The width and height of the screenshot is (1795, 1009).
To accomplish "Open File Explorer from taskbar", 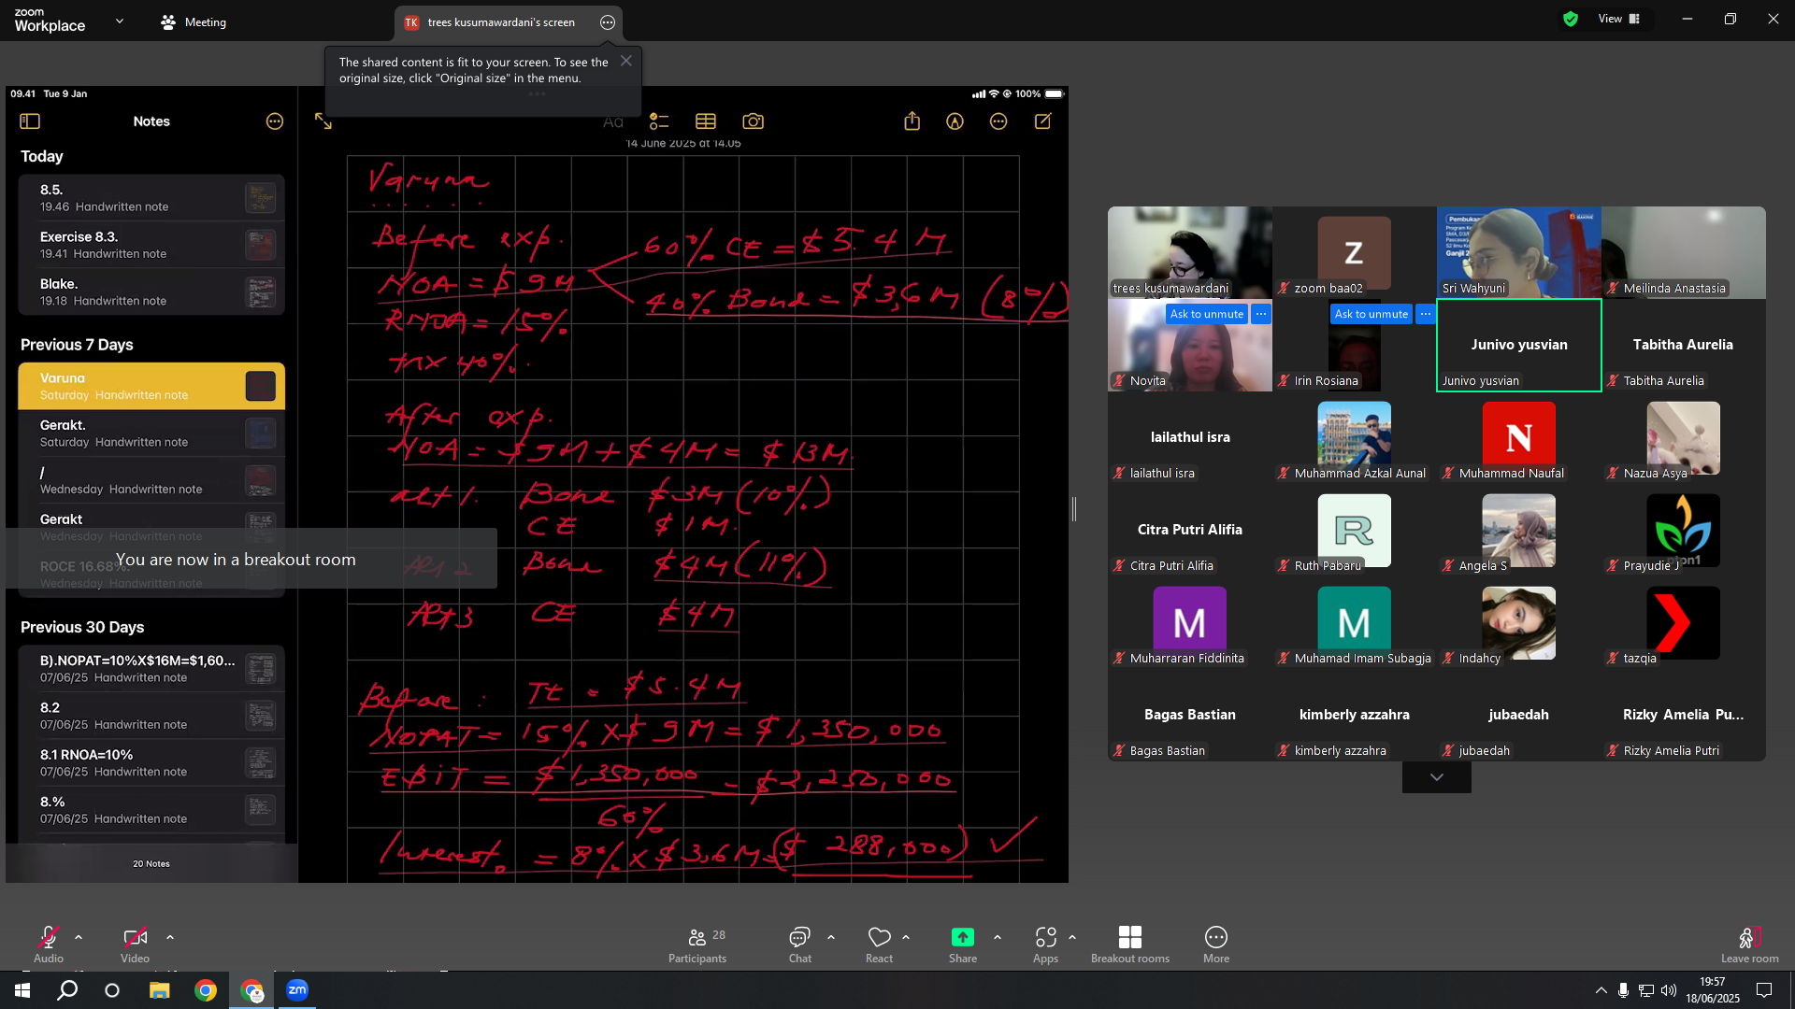I will pos(159,990).
